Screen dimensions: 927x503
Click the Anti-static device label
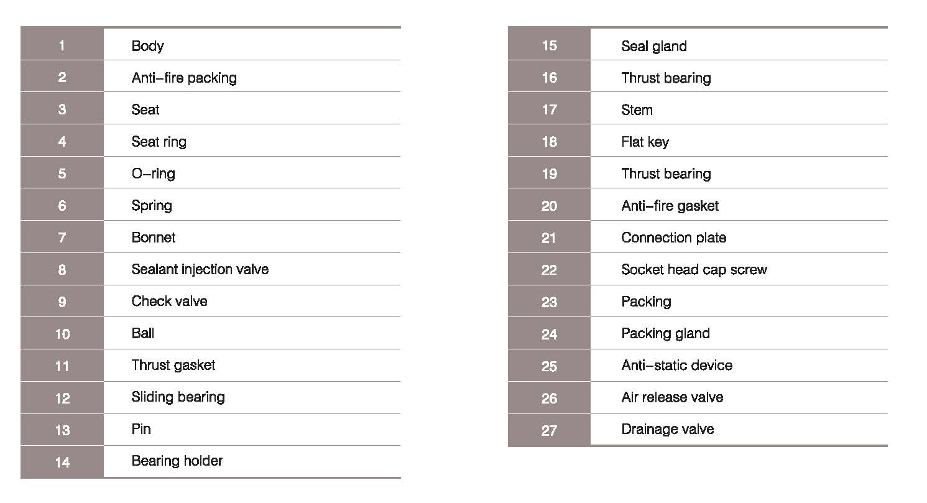tap(676, 365)
